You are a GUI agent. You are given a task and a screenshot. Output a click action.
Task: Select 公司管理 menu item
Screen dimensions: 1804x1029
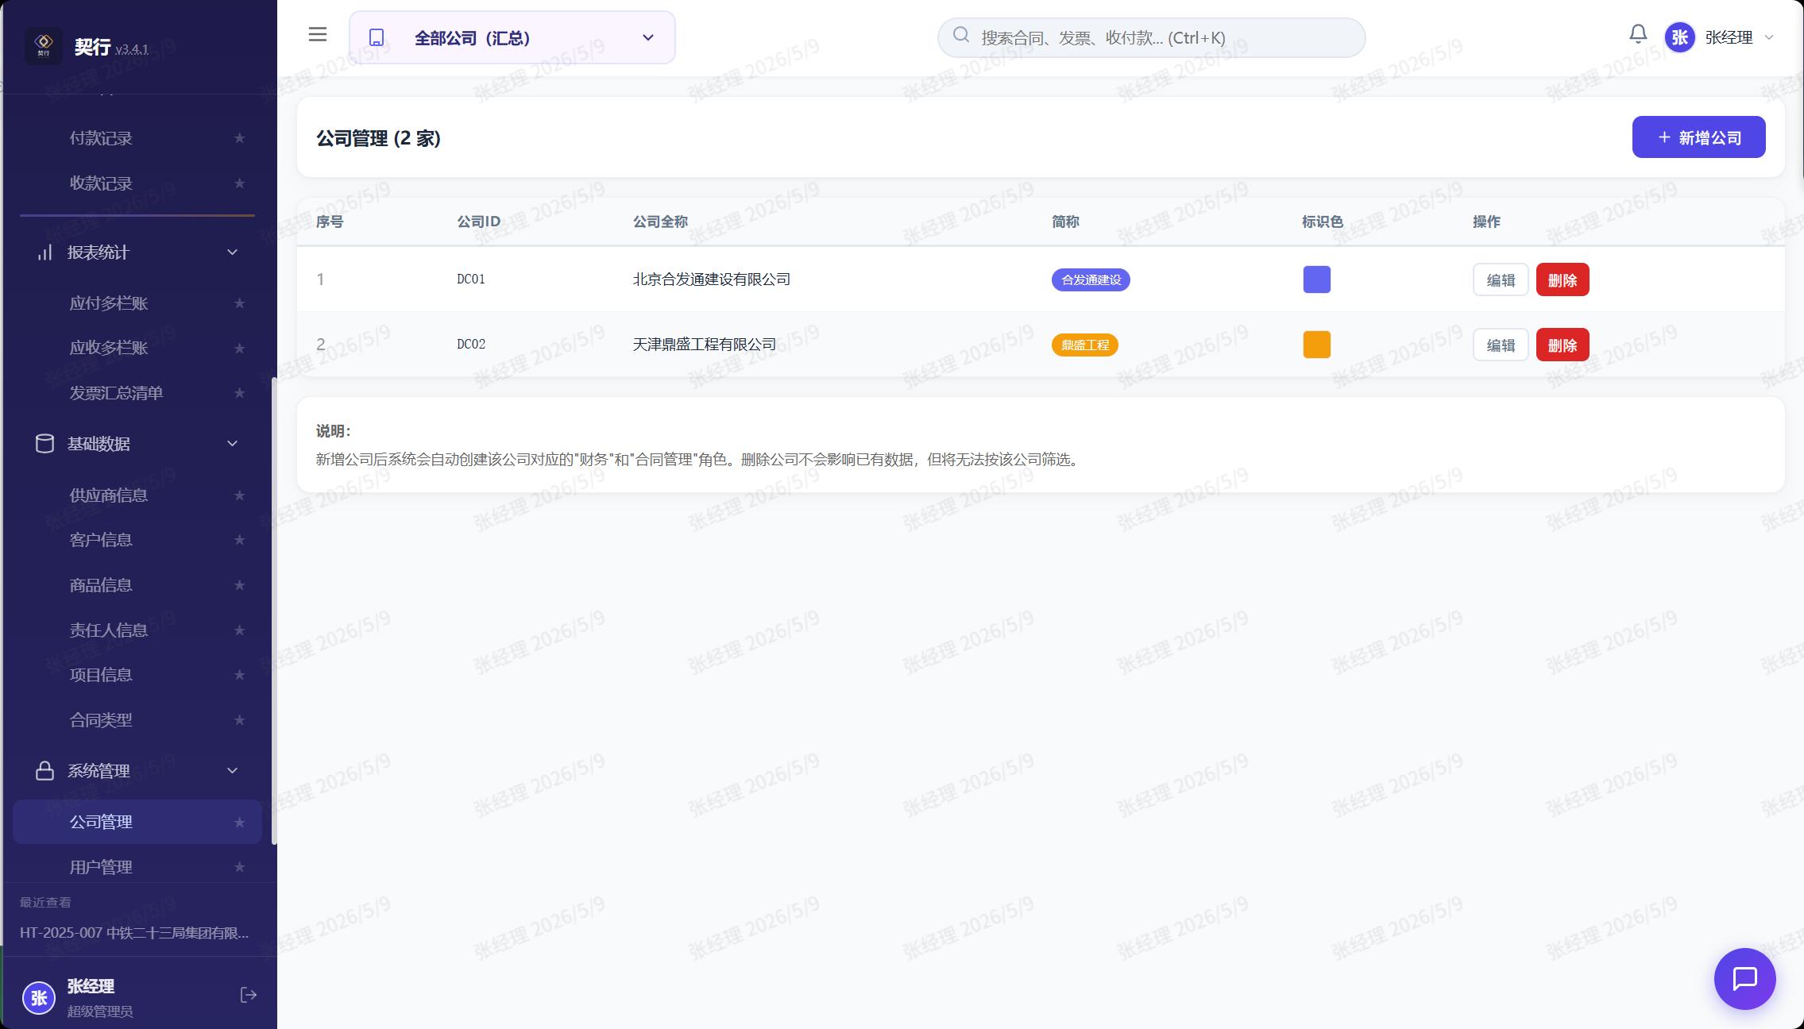click(137, 822)
